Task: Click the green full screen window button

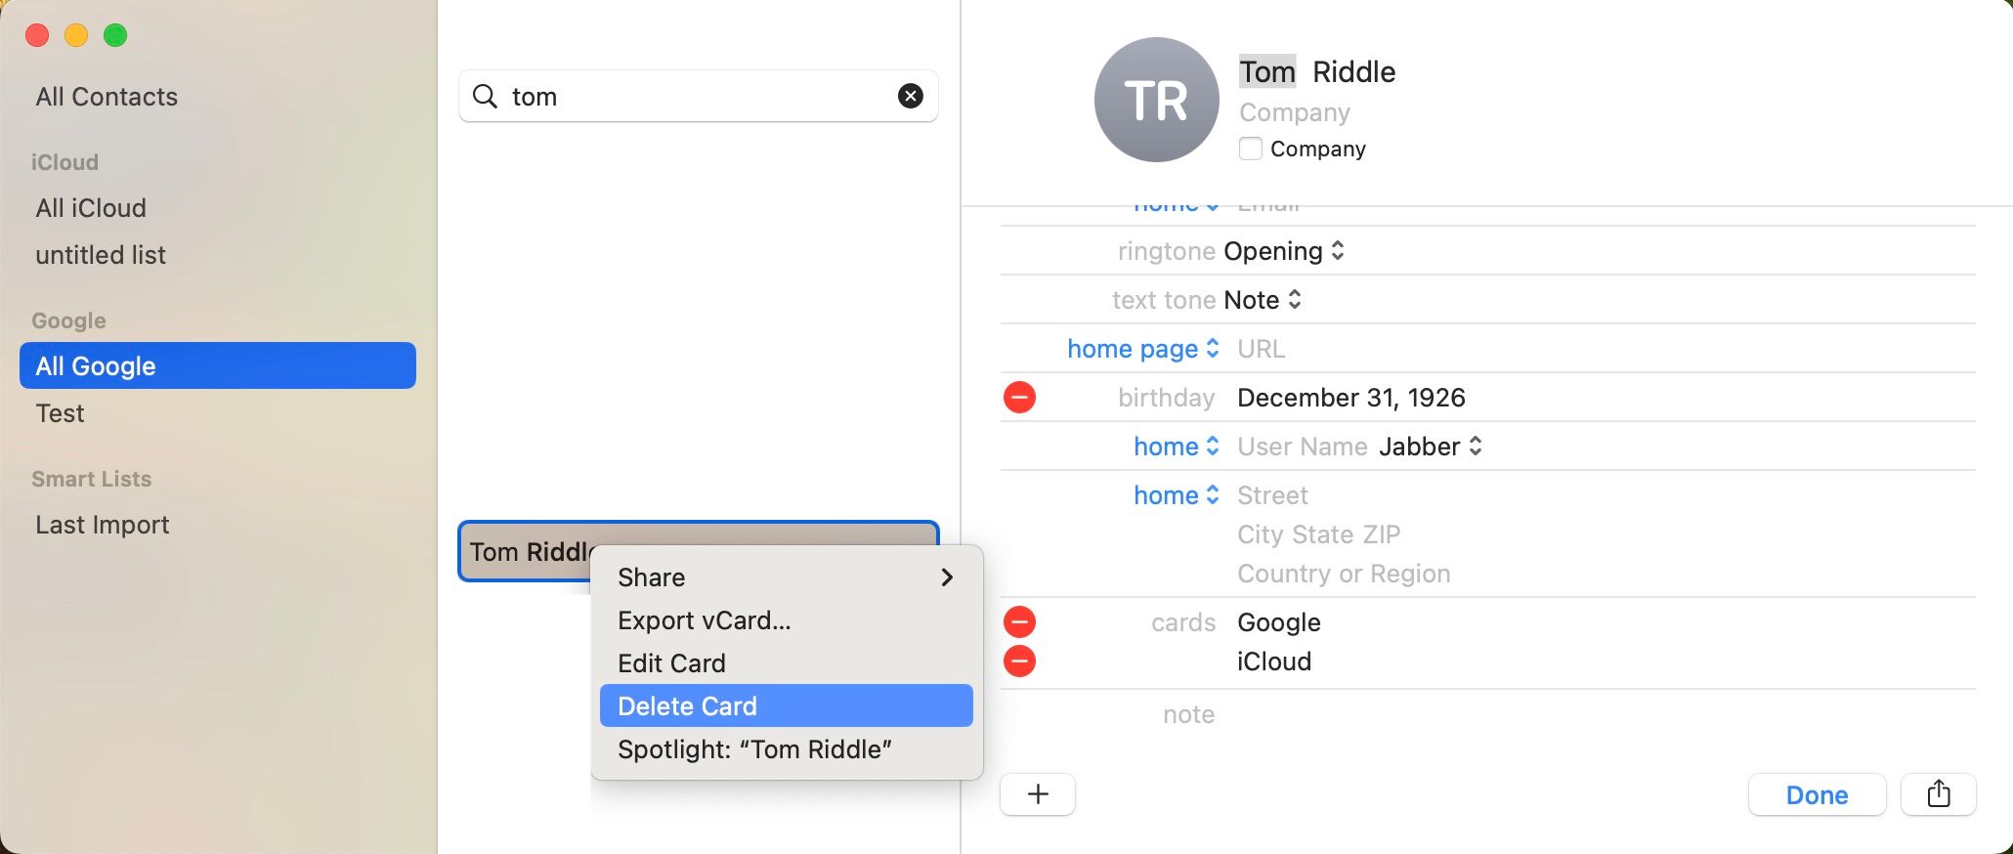Action: [115, 35]
